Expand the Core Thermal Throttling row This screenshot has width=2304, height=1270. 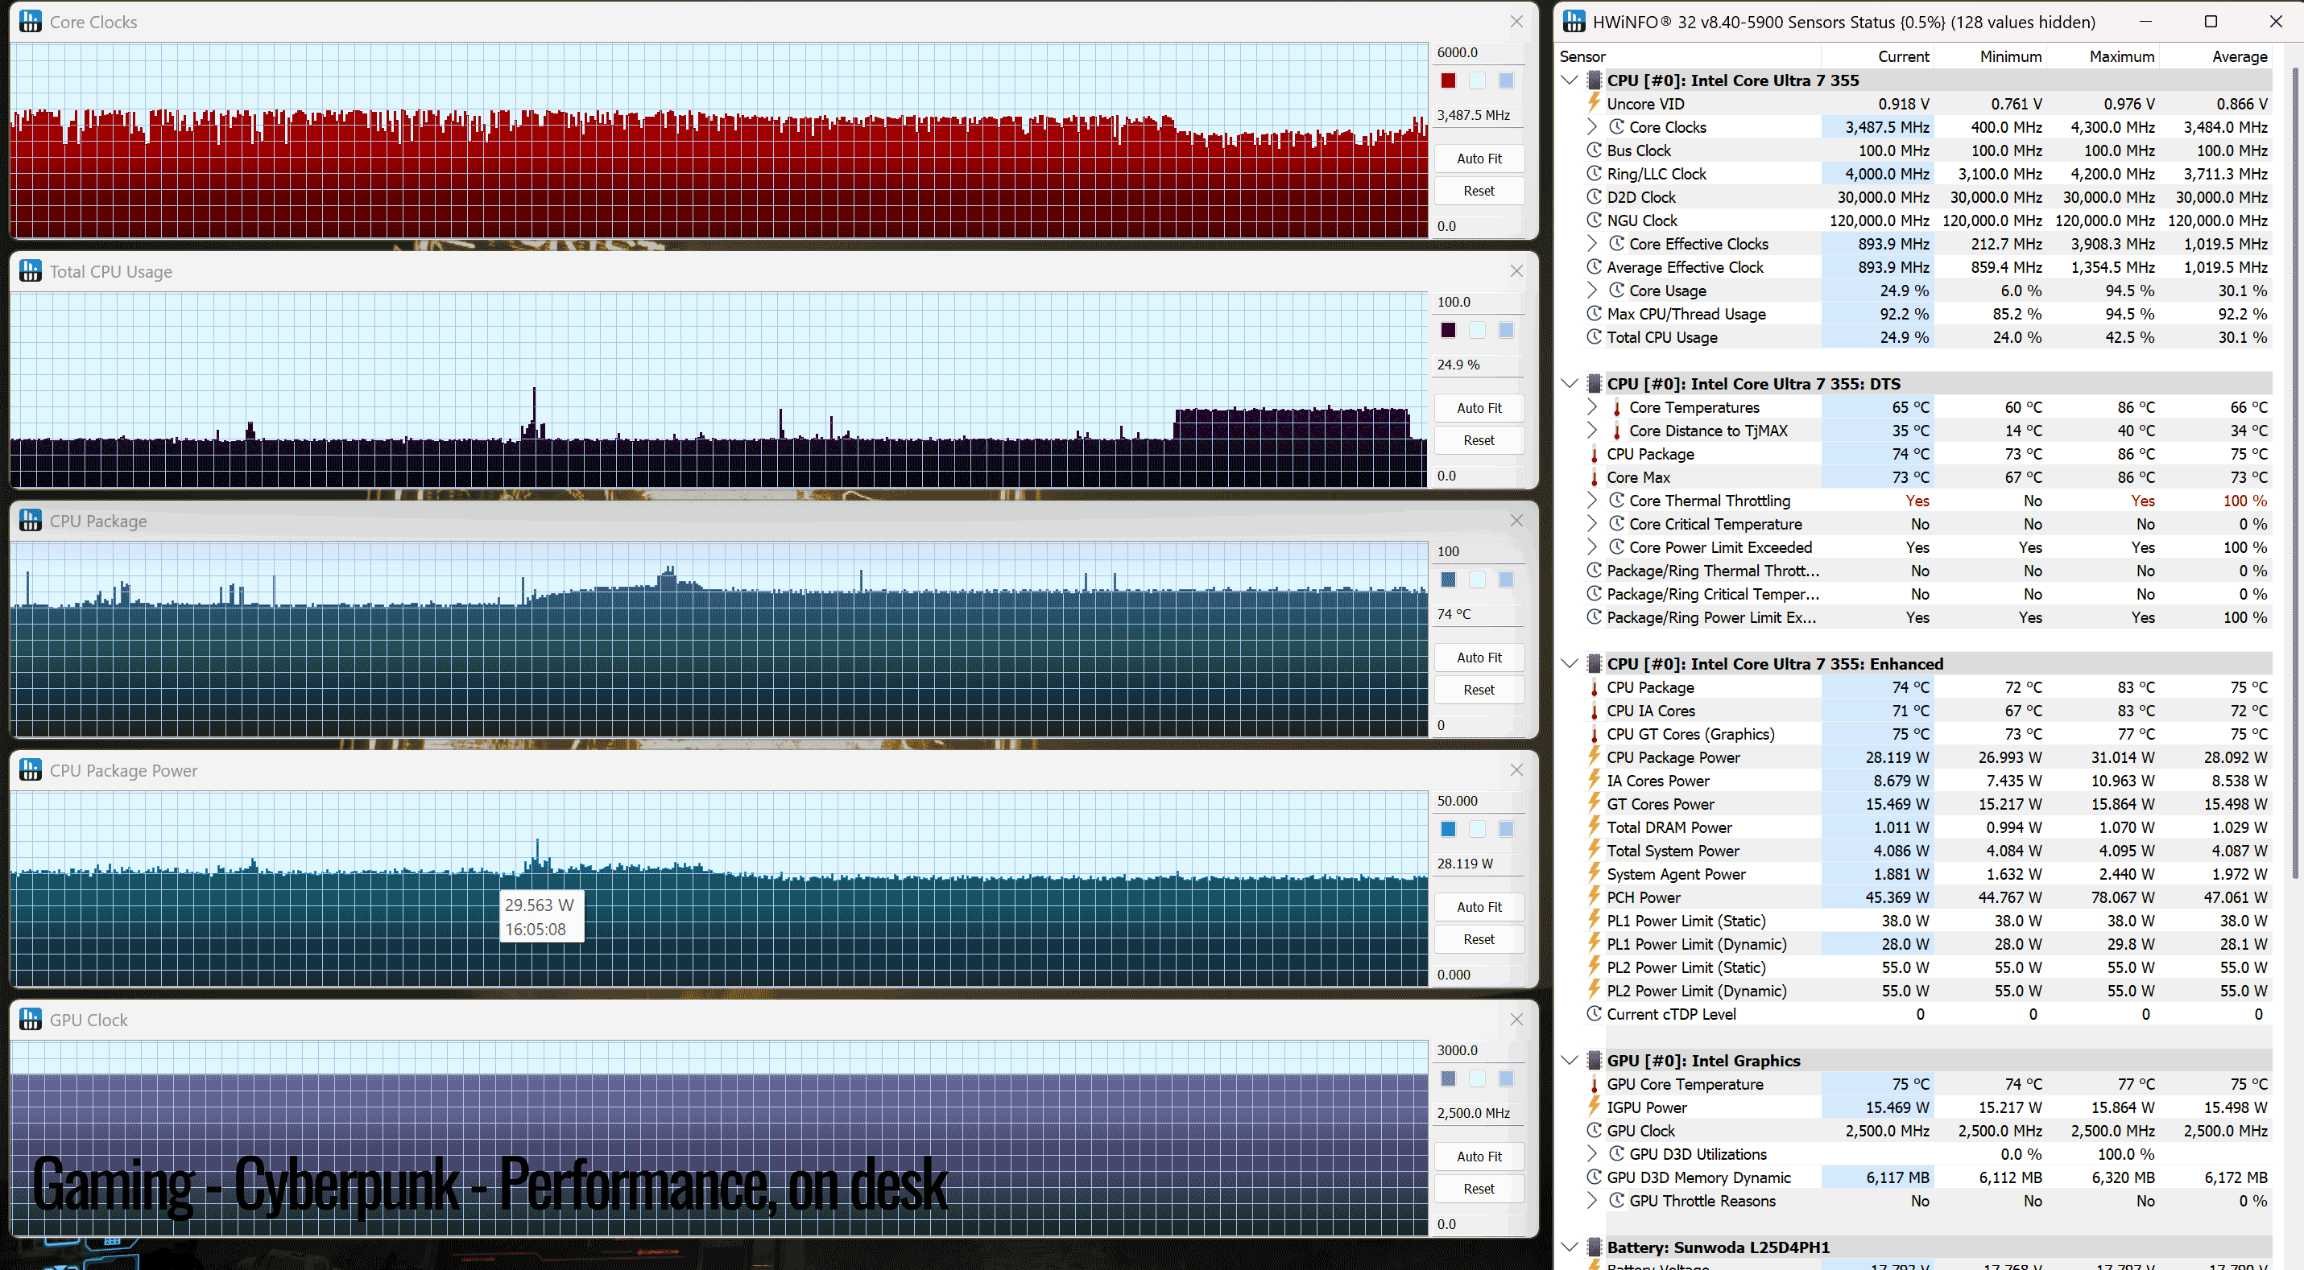[x=1592, y=501]
